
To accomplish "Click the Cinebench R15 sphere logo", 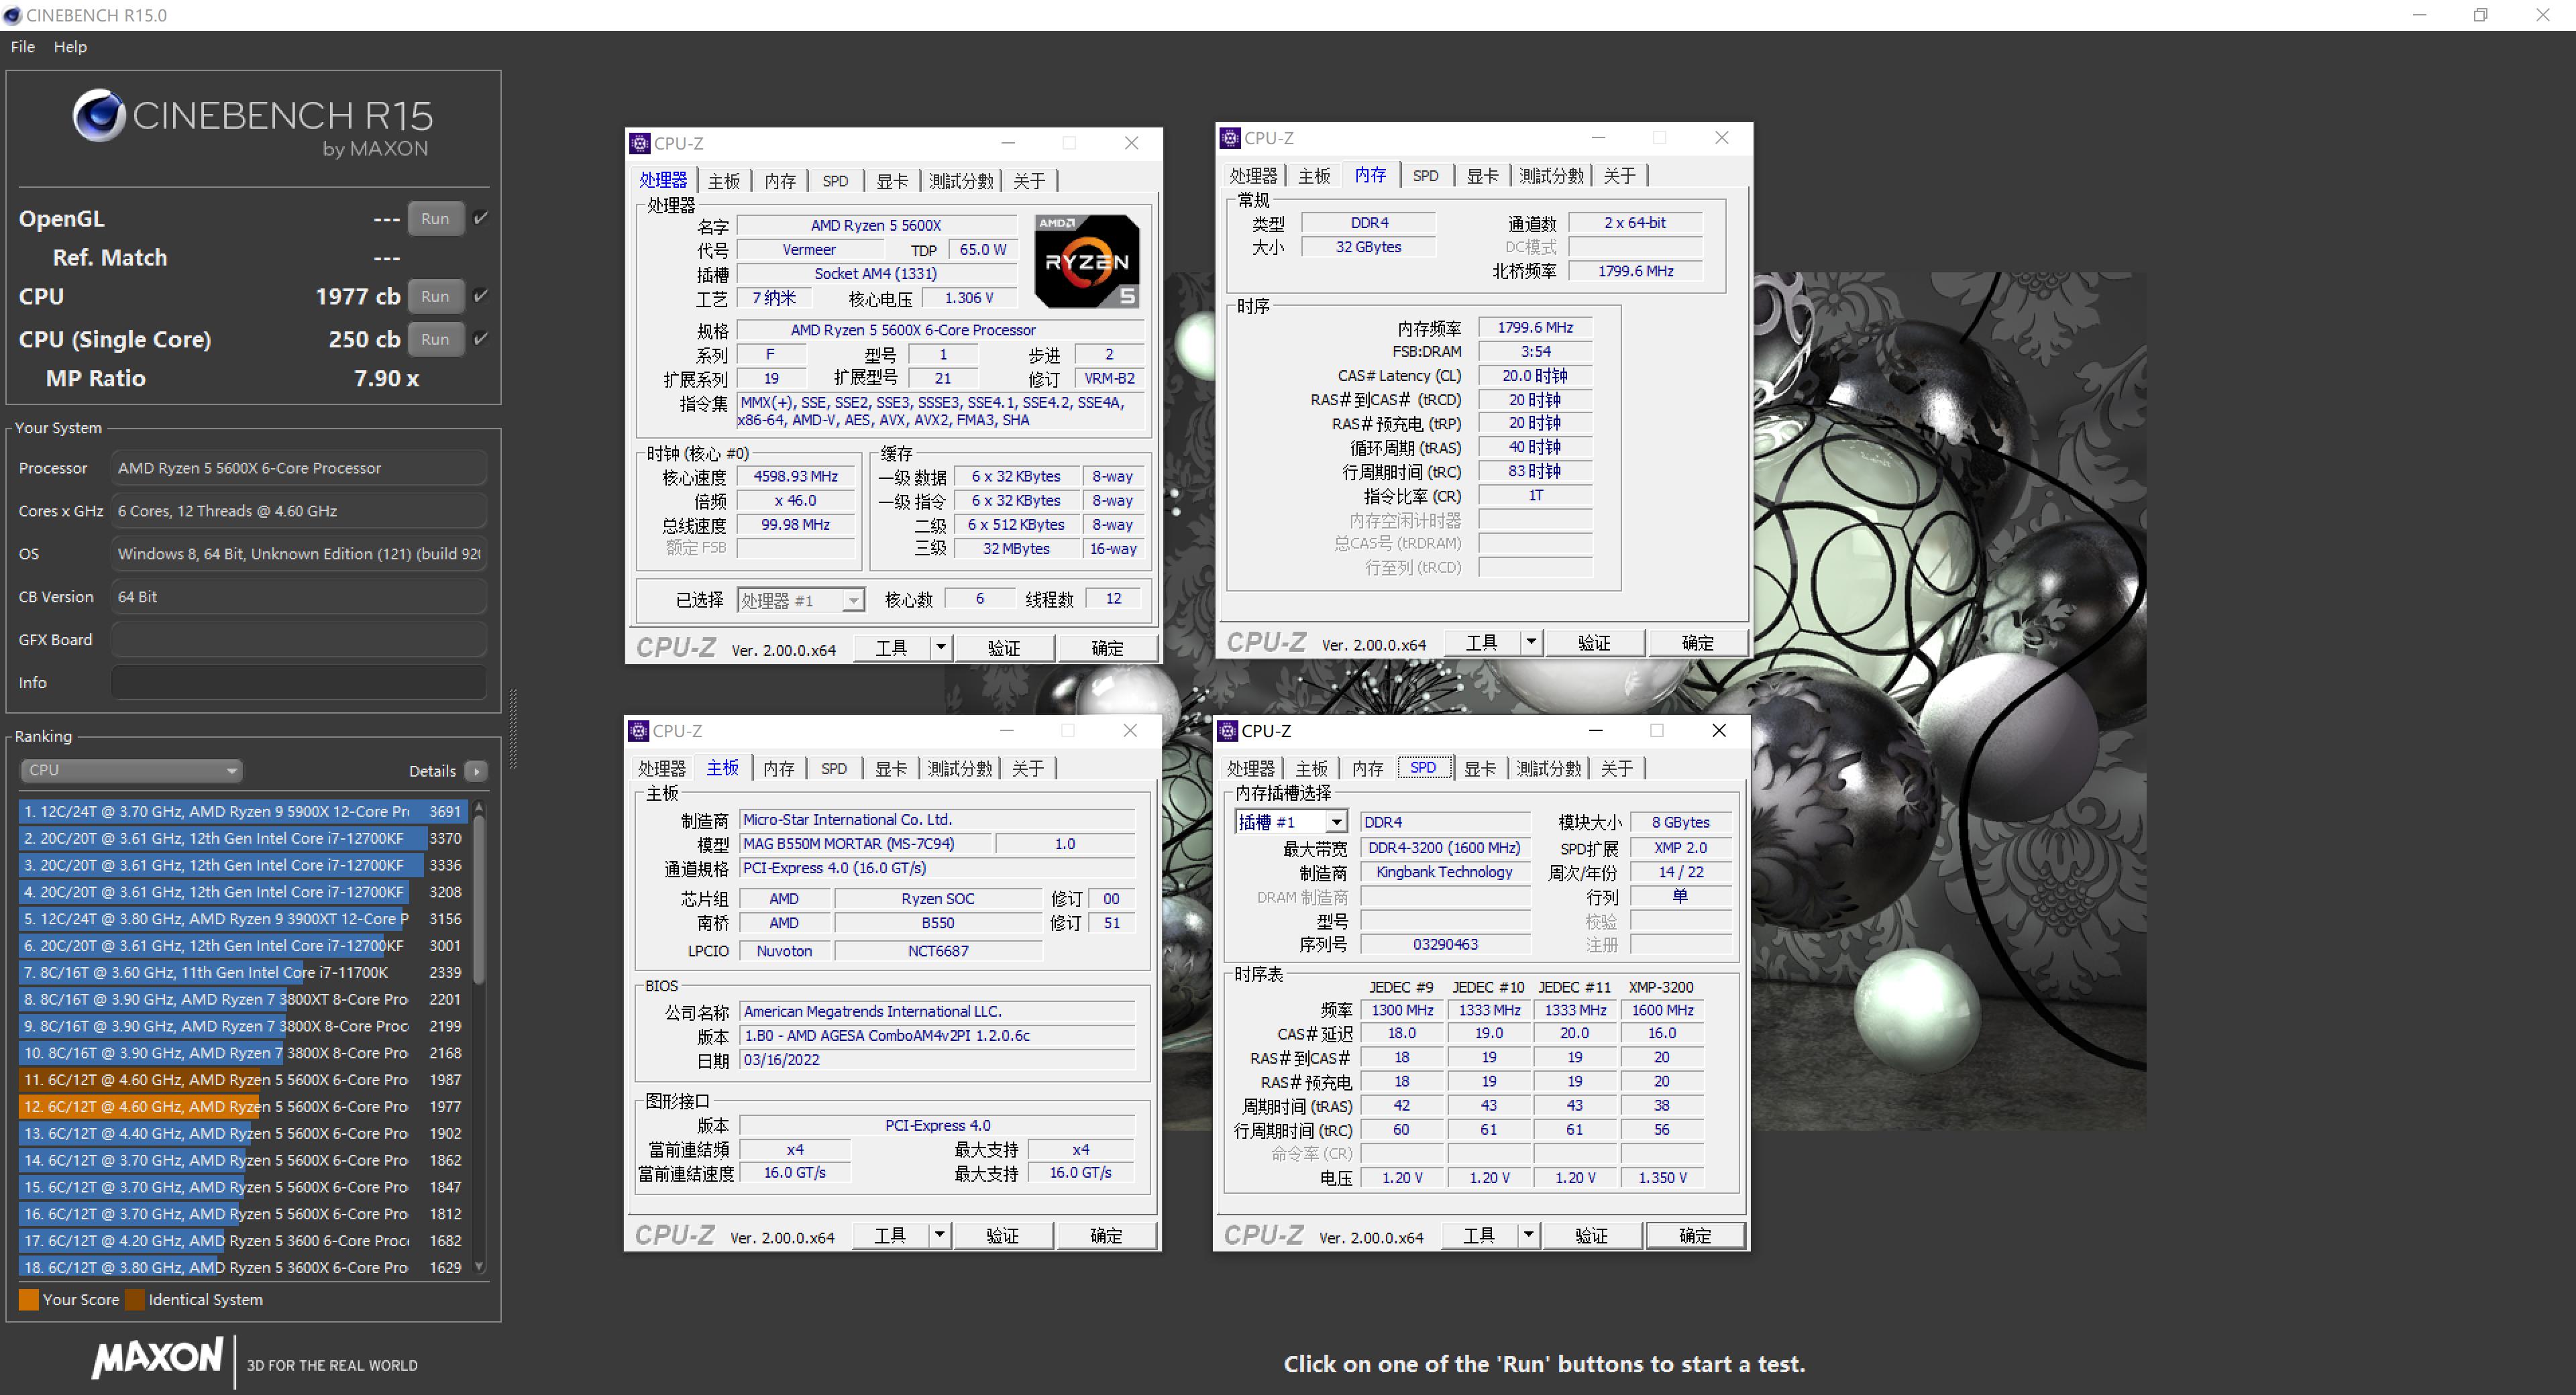I will pyautogui.click(x=99, y=116).
